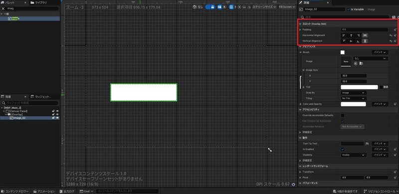Set Horizontal Alignment to right
Image resolution: width=399 pixels, height=194 pixels.
[358, 35]
